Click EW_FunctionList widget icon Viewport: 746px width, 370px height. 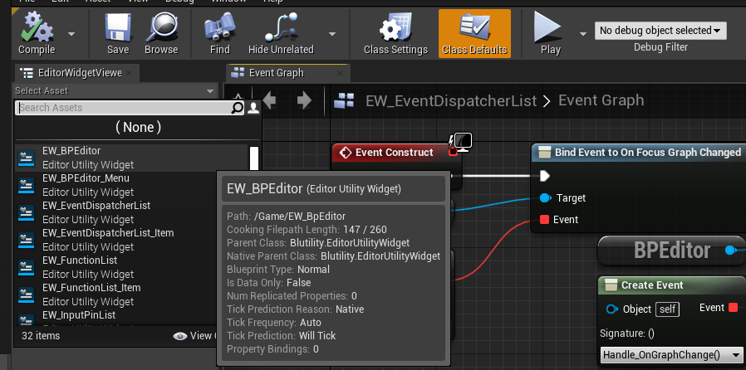pos(26,267)
